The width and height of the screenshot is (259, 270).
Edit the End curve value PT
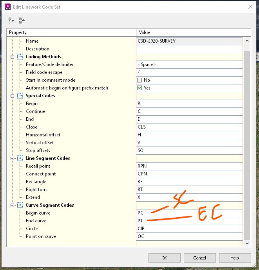point(189,221)
